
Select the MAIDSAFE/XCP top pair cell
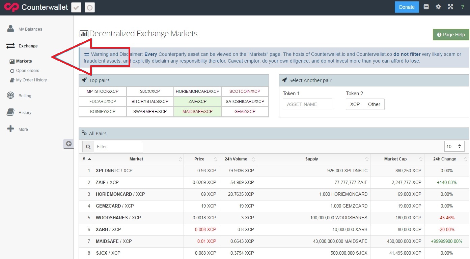[x=197, y=112]
